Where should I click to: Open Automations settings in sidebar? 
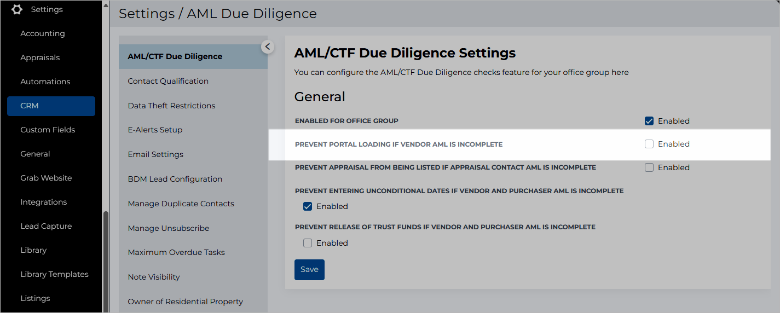pos(45,82)
